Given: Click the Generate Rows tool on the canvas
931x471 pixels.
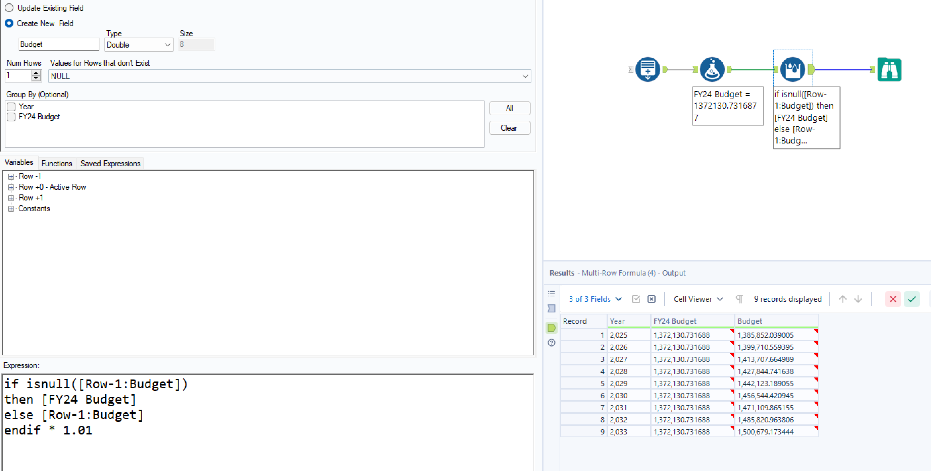Looking at the screenshot, I should (x=647, y=69).
